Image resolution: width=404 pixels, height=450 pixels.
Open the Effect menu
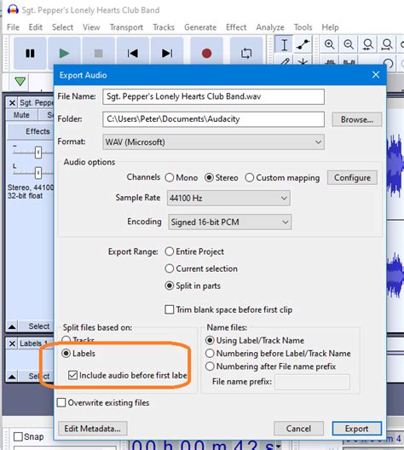coord(236,27)
